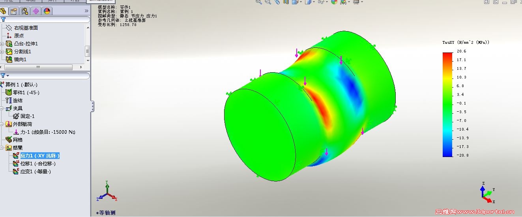Expand the 分割线1 feature node
The width and height of the screenshot is (522, 217).
click(2, 52)
